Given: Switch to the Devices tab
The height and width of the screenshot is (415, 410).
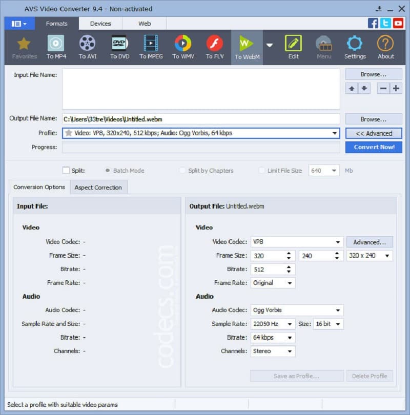Looking at the screenshot, I should click(100, 24).
